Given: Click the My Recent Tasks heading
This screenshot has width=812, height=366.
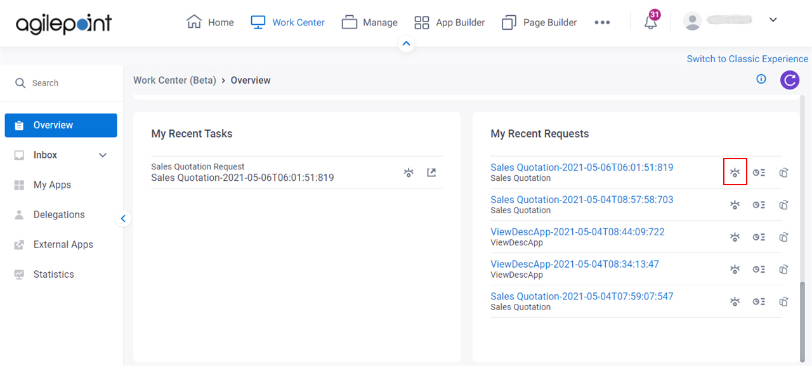Looking at the screenshot, I should coord(192,134).
